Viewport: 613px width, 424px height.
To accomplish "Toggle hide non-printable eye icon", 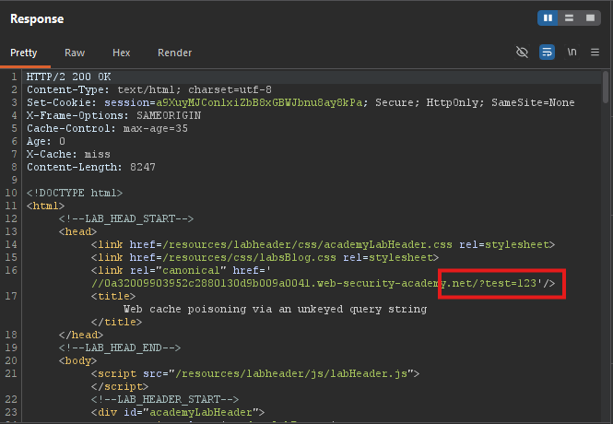I will (523, 52).
